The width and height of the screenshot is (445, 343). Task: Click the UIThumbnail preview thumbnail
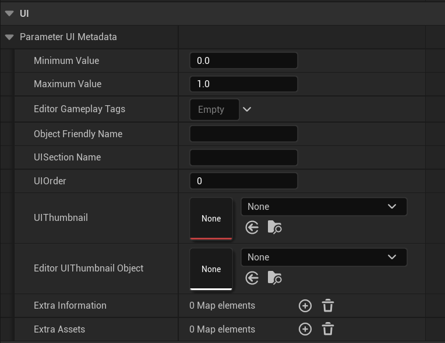[x=211, y=219]
